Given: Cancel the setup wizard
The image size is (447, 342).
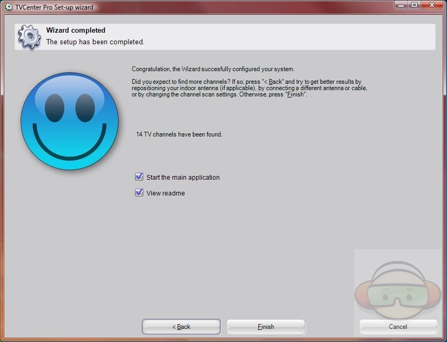Looking at the screenshot, I should pyautogui.click(x=398, y=327).
